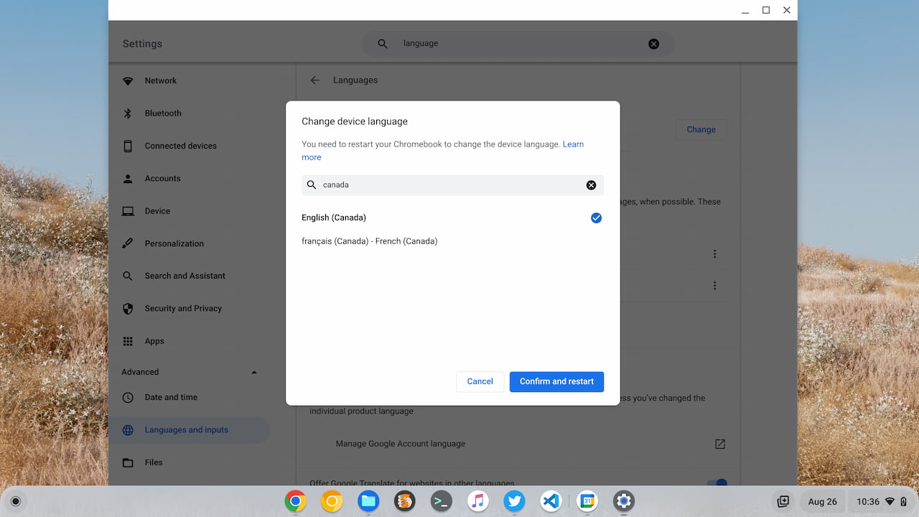Open the Terminal app from the shelf

click(442, 501)
